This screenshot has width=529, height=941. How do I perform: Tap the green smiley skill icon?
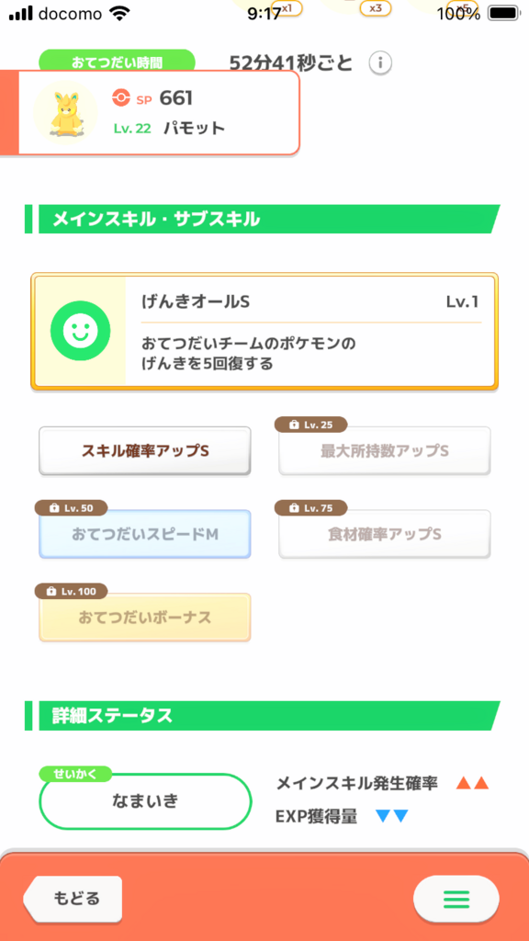(81, 331)
